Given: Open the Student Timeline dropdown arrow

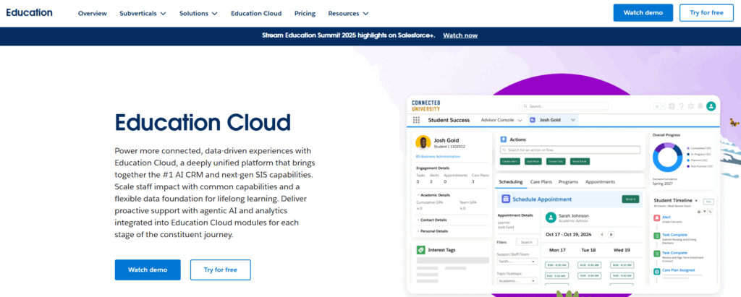Looking at the screenshot, I should click(x=696, y=201).
